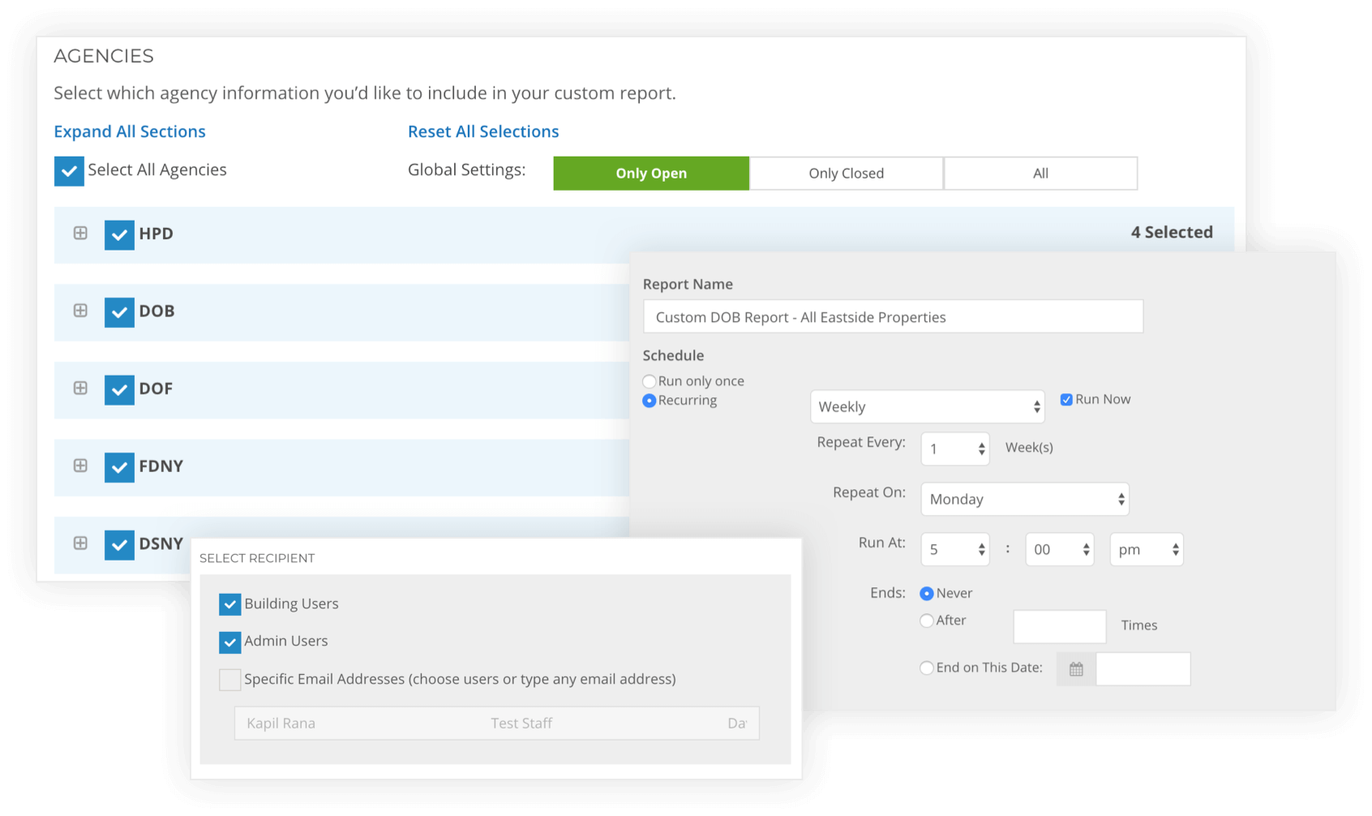Uncheck the DOB agency checkbox
This screenshot has width=1372, height=816.
click(119, 312)
